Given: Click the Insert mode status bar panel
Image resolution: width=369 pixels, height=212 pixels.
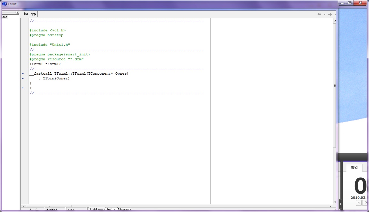Looking at the screenshot, I should 76,210.
